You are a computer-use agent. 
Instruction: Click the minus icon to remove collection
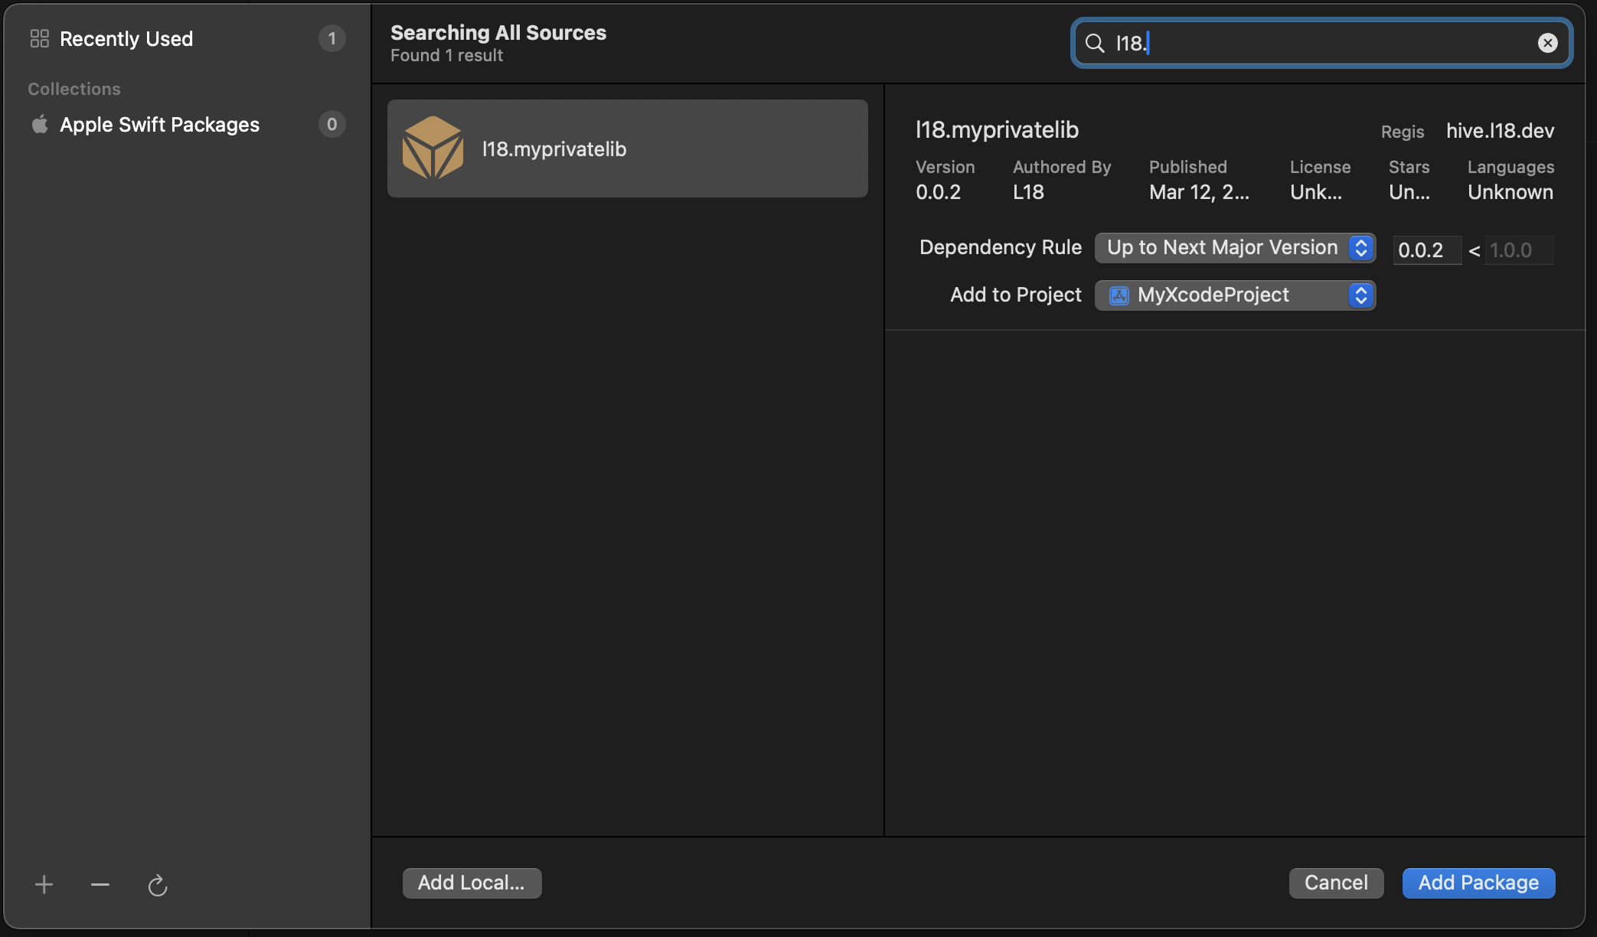coord(100,885)
